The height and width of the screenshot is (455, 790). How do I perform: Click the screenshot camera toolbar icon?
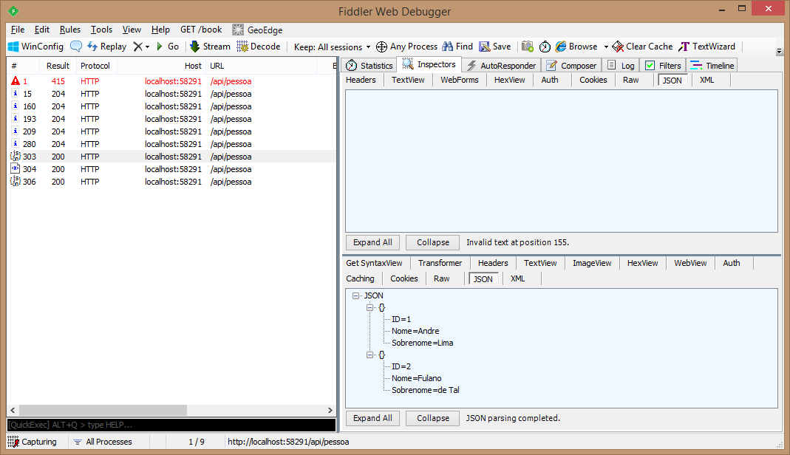pyautogui.click(x=528, y=47)
